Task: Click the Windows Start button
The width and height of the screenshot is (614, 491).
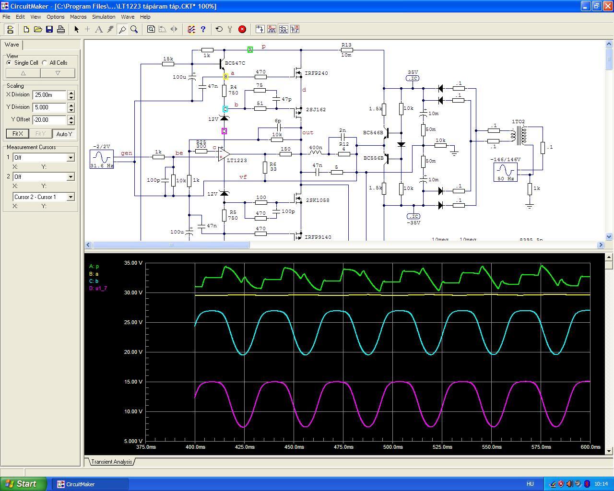Action: 24,484
